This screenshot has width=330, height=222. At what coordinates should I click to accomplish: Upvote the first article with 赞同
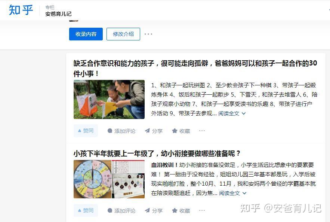[x=86, y=131]
